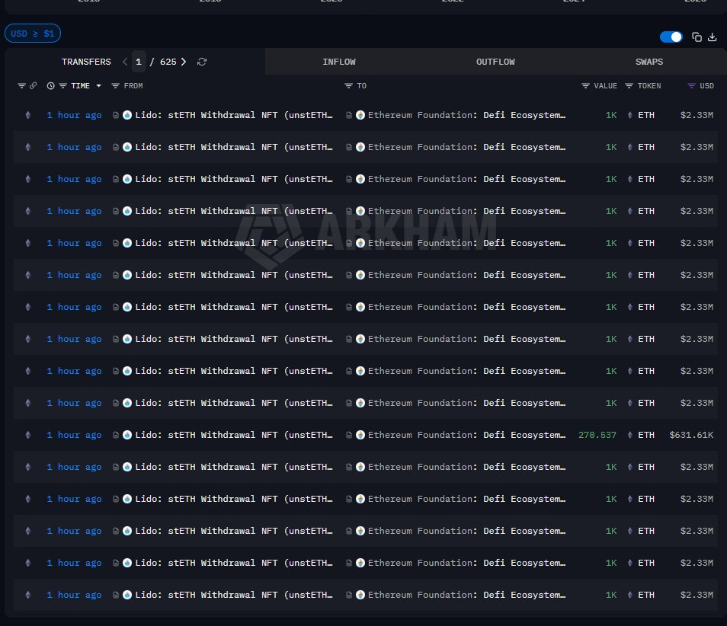This screenshot has width=727, height=626.
Task: Toggle the blue switch above the table
Action: (x=671, y=37)
